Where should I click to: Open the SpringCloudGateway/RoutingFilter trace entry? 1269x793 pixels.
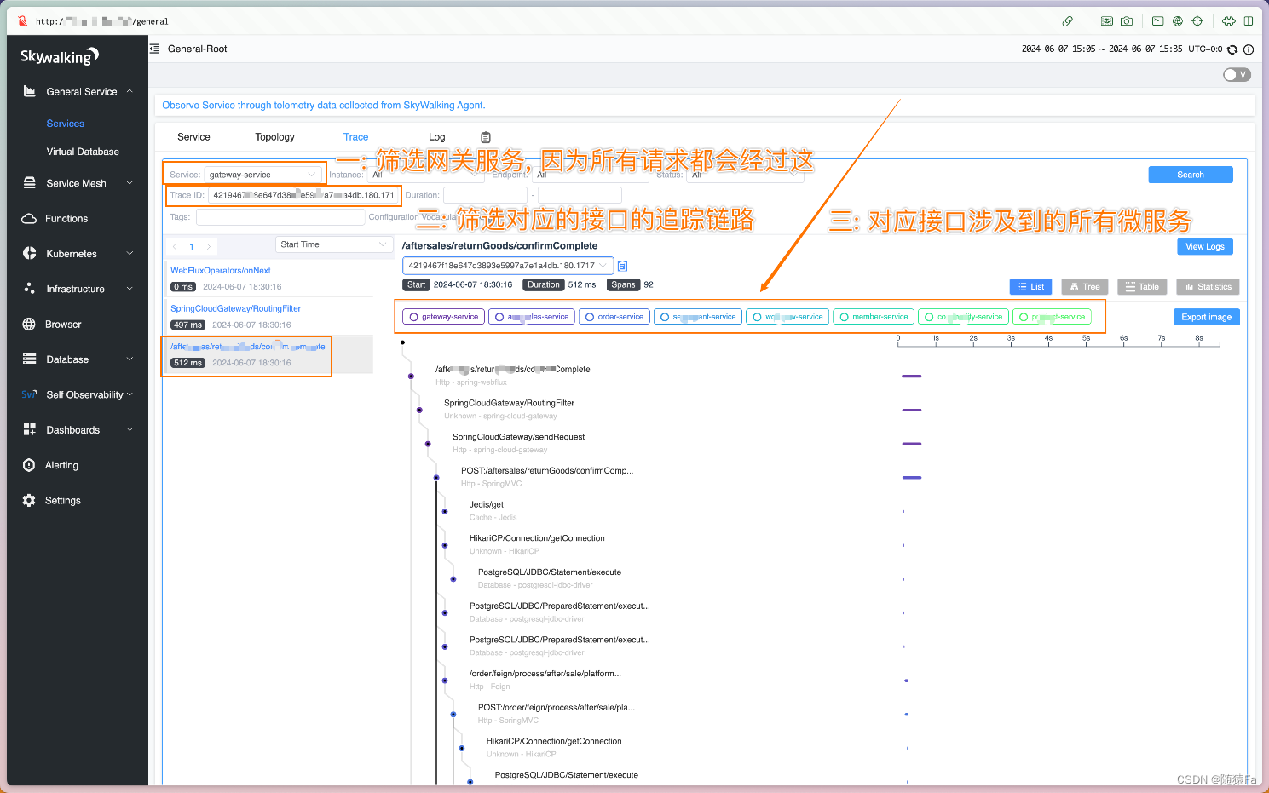236,308
